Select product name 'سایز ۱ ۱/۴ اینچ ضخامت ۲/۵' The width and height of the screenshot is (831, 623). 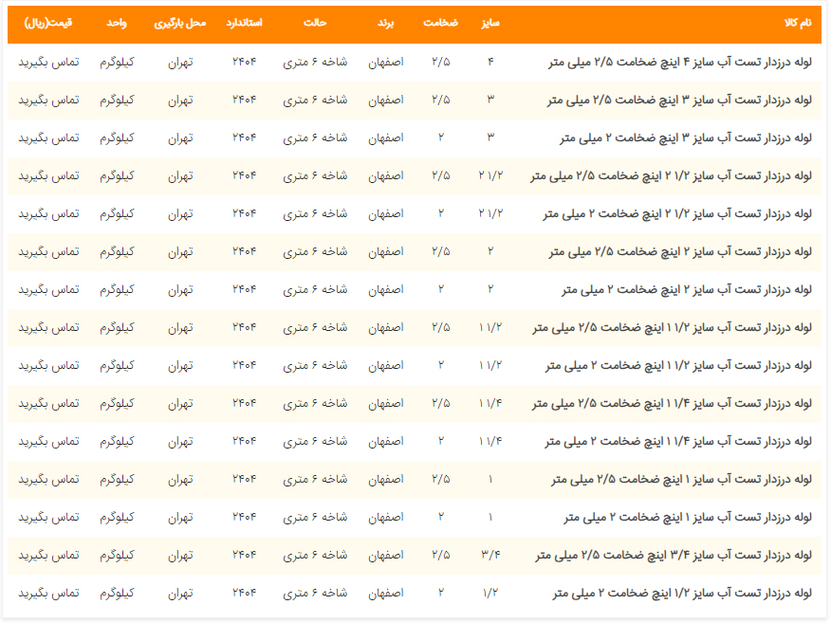(672, 404)
